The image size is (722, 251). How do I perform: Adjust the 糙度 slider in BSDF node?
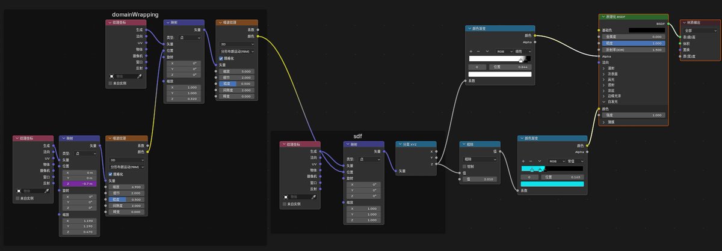pos(634,43)
